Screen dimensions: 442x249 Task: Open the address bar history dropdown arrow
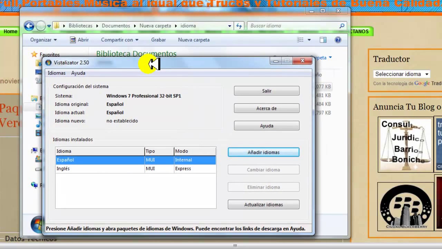tap(230, 26)
